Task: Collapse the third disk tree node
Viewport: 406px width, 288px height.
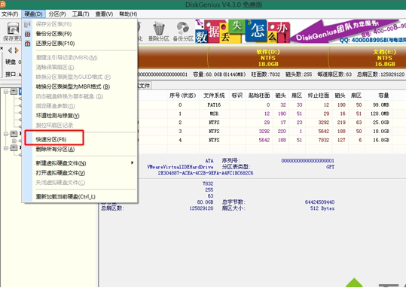Action: coord(6,147)
